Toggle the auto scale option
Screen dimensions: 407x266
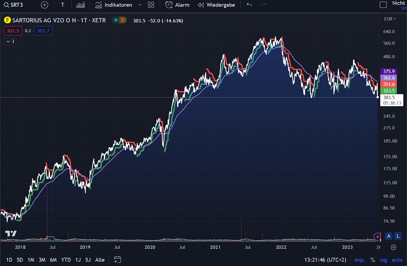pos(397,260)
